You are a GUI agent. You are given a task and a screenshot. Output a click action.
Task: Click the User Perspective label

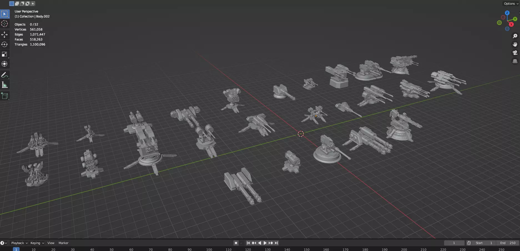coord(26,11)
